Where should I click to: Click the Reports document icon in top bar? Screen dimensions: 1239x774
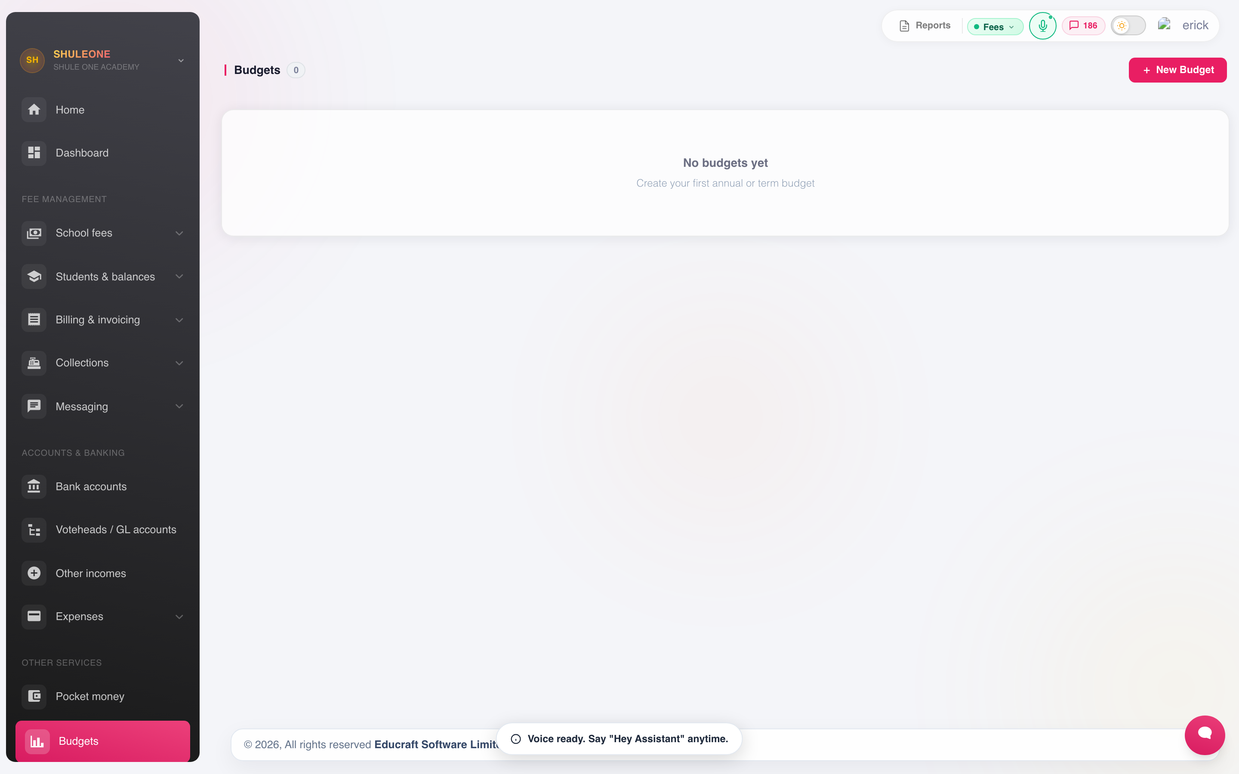click(x=904, y=26)
